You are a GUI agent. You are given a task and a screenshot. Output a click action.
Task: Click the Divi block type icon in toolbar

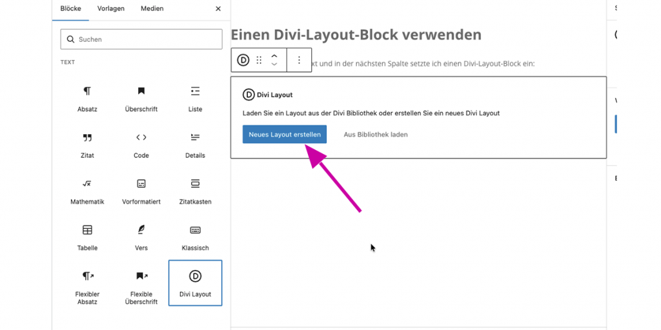pyautogui.click(x=243, y=60)
